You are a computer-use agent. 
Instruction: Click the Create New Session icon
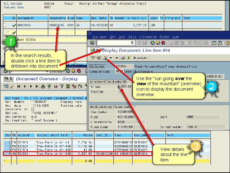(x=214, y=43)
